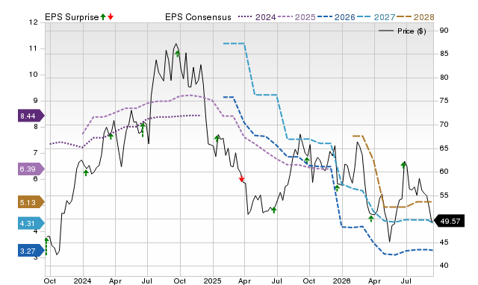Screen dimensions: 478x285
Task: Click the 2028 consensus legend entry
Action: point(415,17)
